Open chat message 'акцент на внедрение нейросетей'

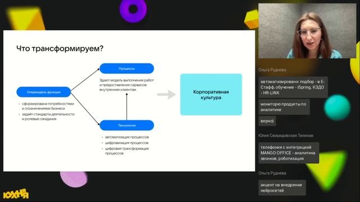click(282, 187)
